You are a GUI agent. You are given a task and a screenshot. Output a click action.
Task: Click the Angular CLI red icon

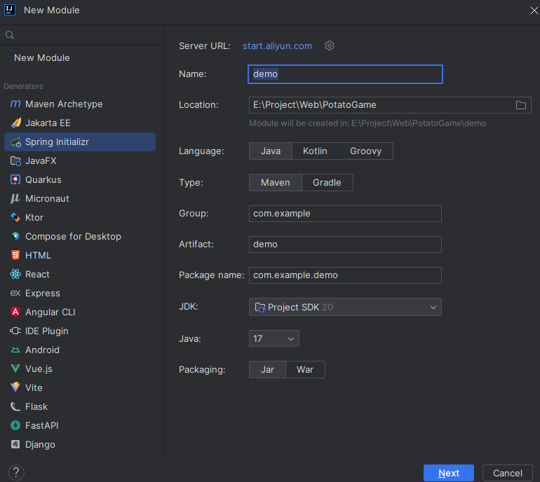(x=15, y=312)
